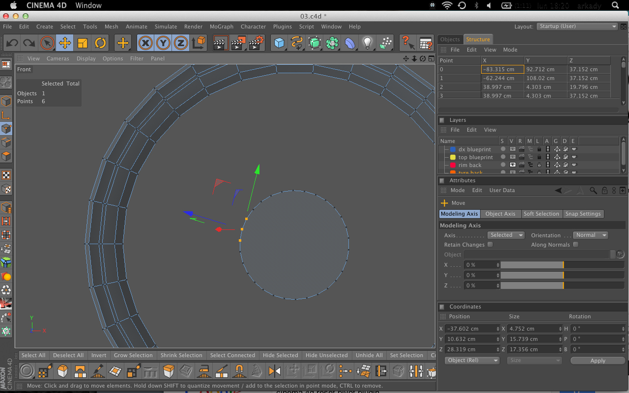
Task: Add a cube primitive object
Action: click(279, 43)
